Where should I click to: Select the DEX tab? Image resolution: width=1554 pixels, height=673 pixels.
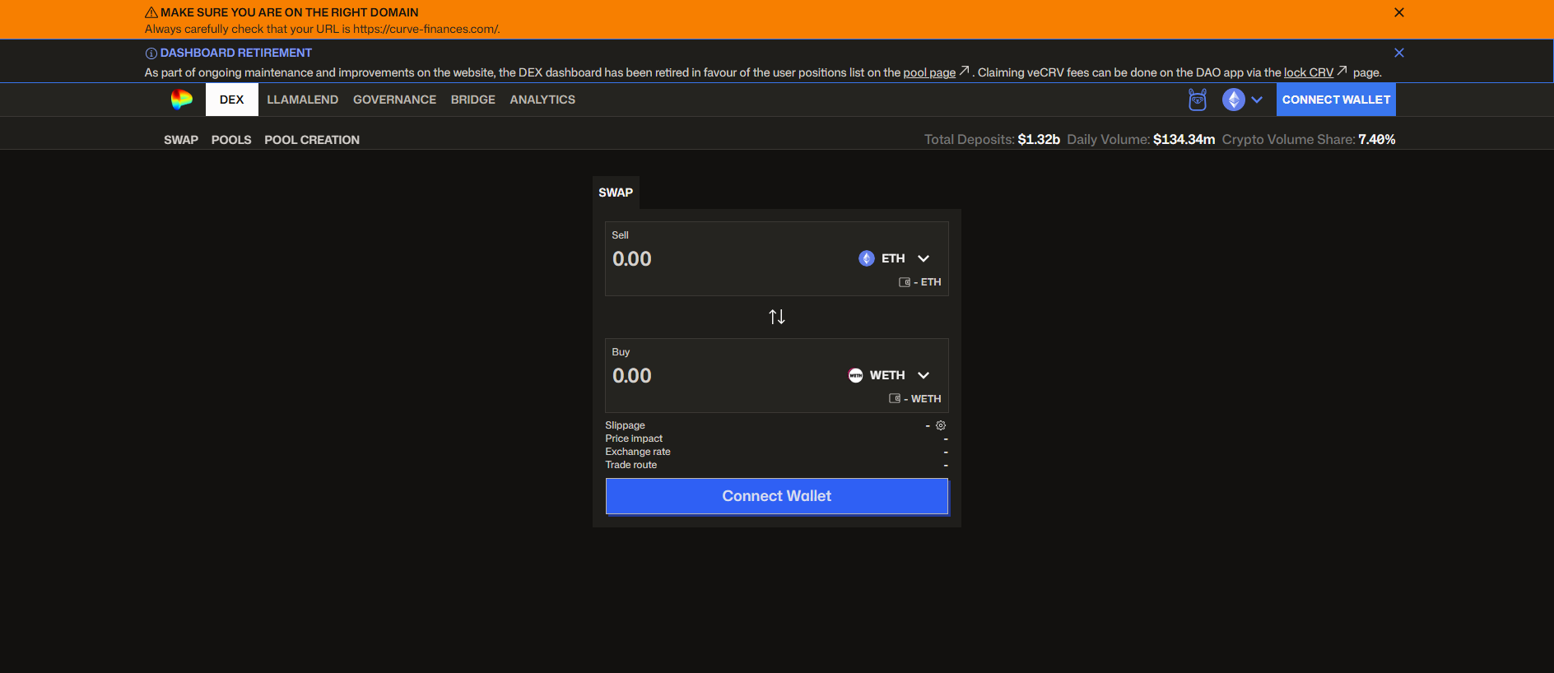[232, 100]
